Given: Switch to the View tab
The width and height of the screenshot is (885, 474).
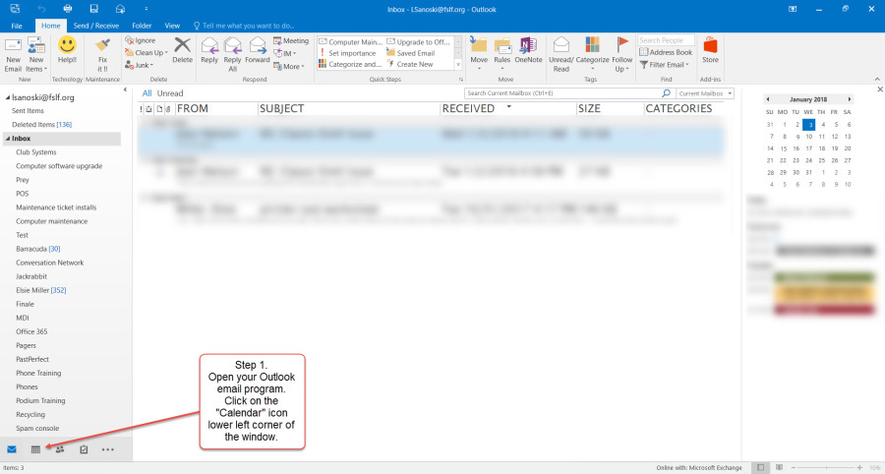Looking at the screenshot, I should (172, 26).
